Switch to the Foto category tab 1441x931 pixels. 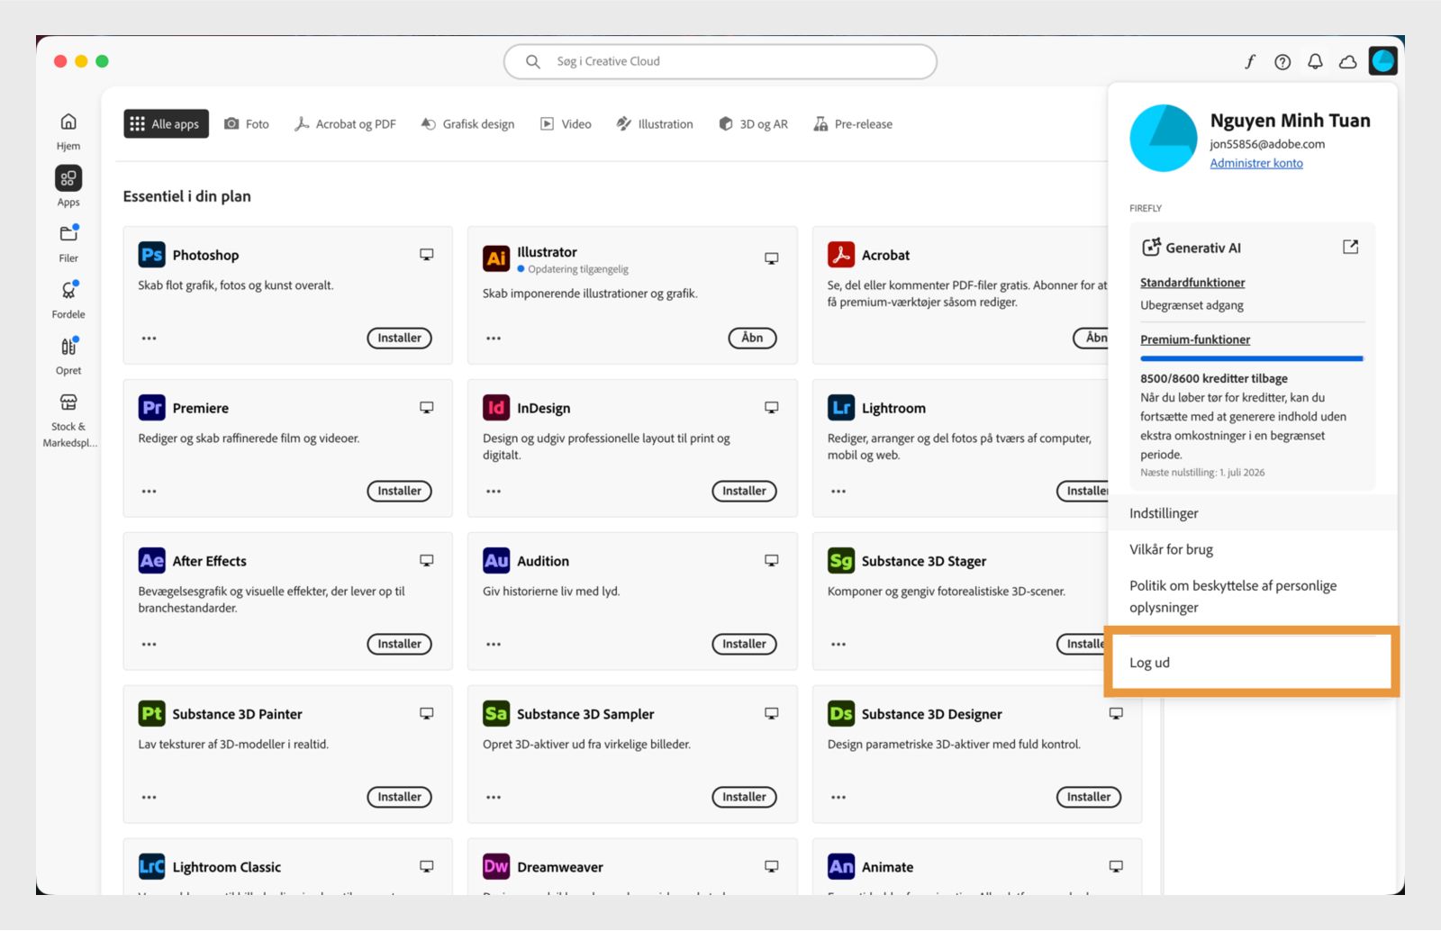[247, 124]
